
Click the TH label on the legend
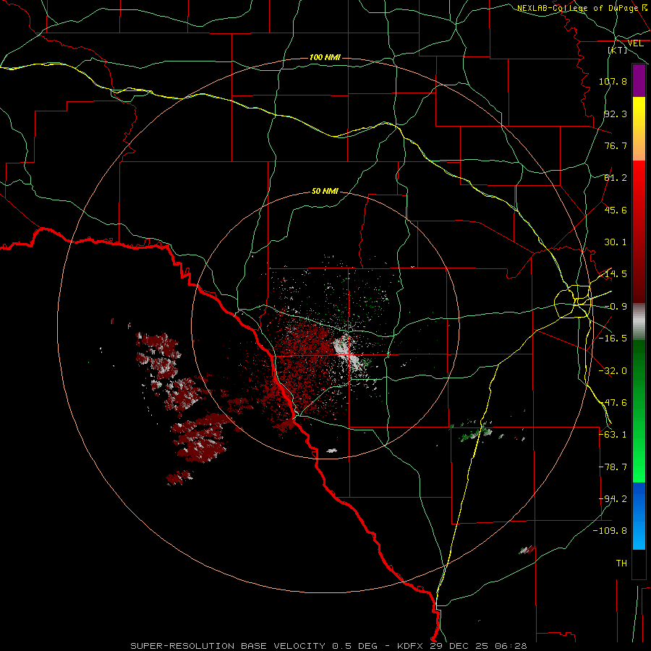coord(621,563)
